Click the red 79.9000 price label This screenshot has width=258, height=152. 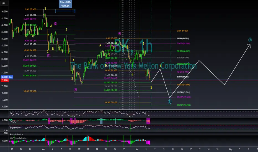pyautogui.click(x=5, y=80)
